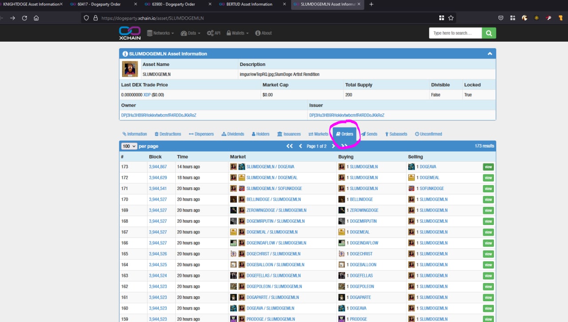The height and width of the screenshot is (322, 568).
Task: Switch to the Markets tab
Action: point(318,134)
